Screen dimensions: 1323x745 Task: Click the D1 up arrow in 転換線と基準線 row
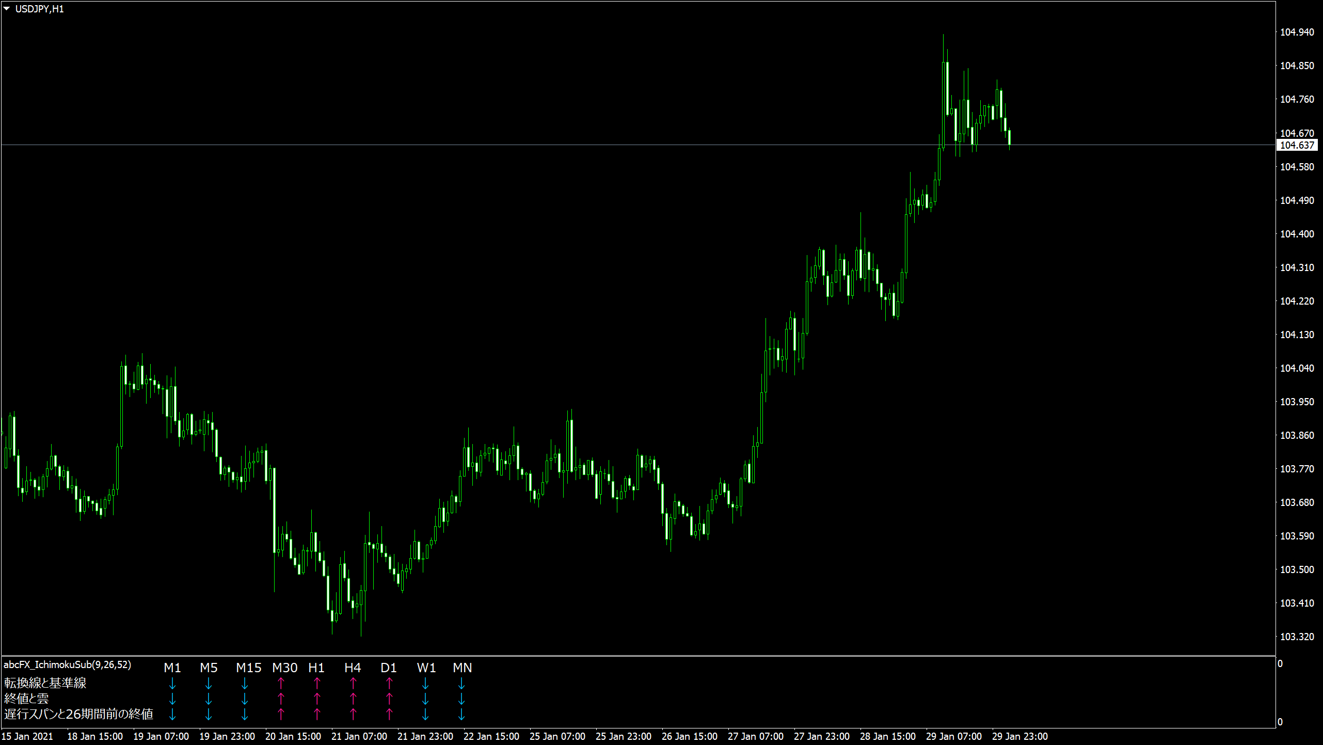tap(389, 683)
